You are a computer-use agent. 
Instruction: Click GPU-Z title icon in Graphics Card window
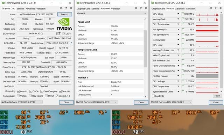tap(3, 3)
